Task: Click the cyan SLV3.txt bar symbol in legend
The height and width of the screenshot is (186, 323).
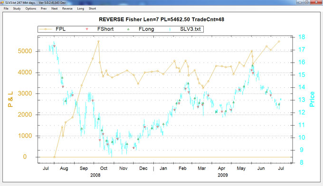Action: coord(170,29)
